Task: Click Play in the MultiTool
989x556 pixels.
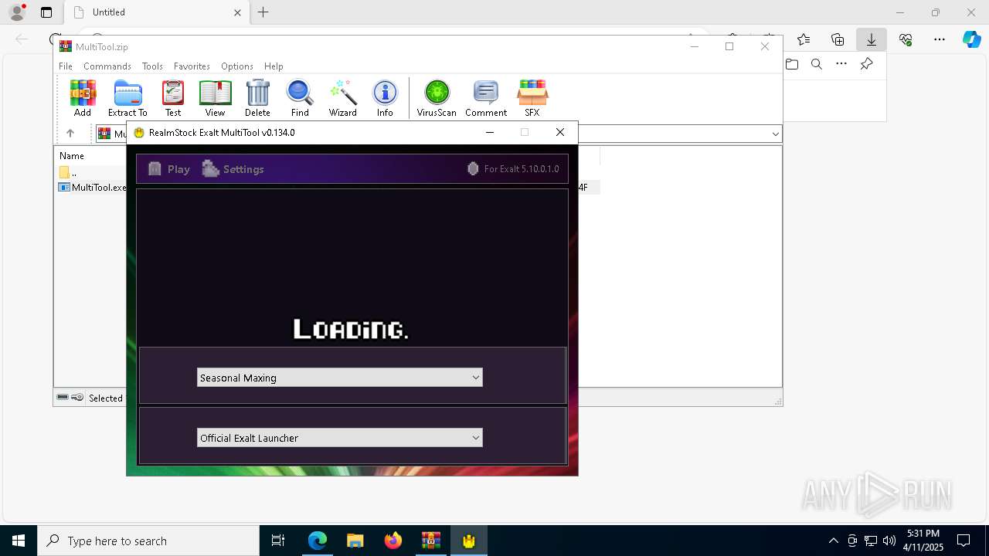Action: pos(169,169)
